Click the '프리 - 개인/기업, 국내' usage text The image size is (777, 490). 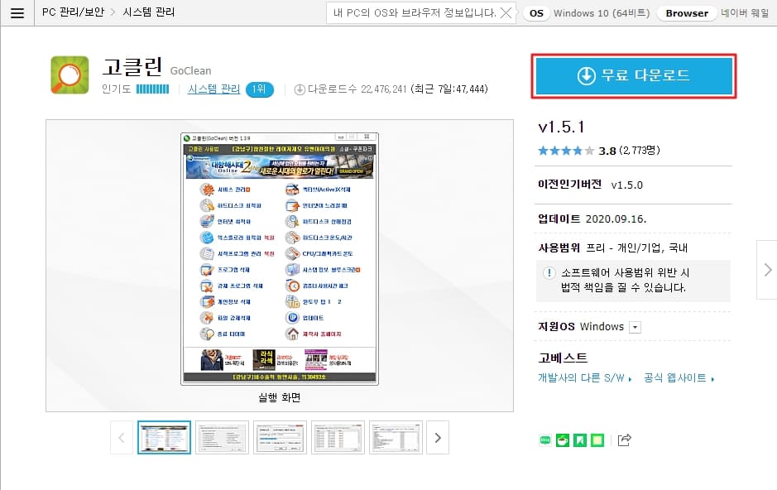click(x=637, y=247)
